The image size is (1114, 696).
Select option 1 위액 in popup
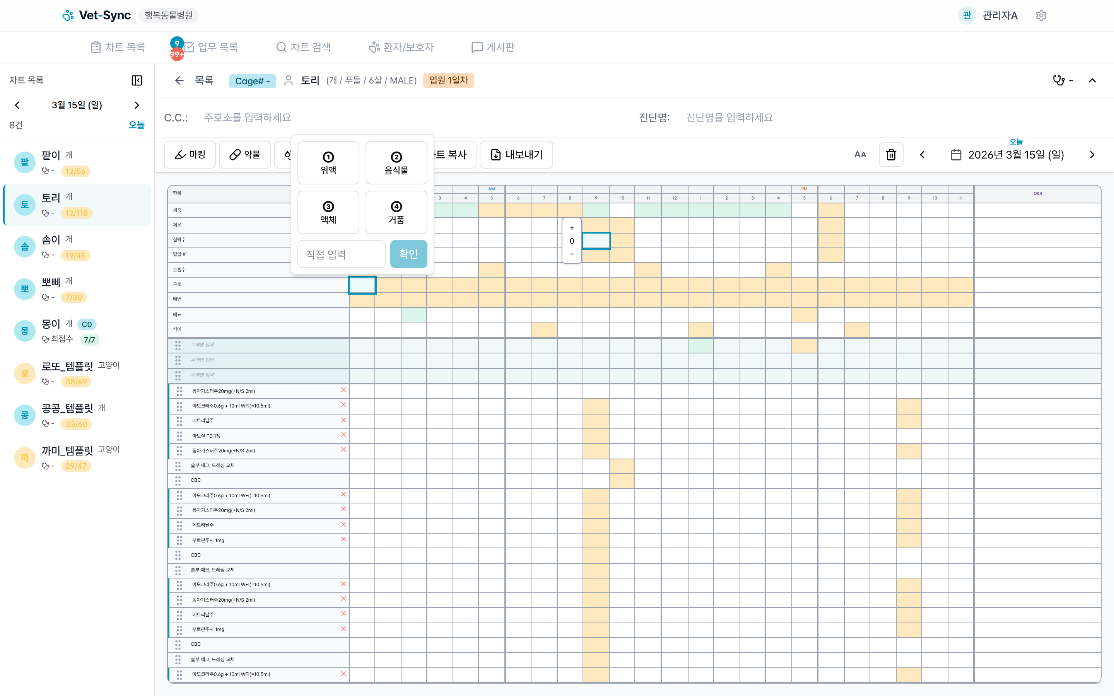point(328,163)
